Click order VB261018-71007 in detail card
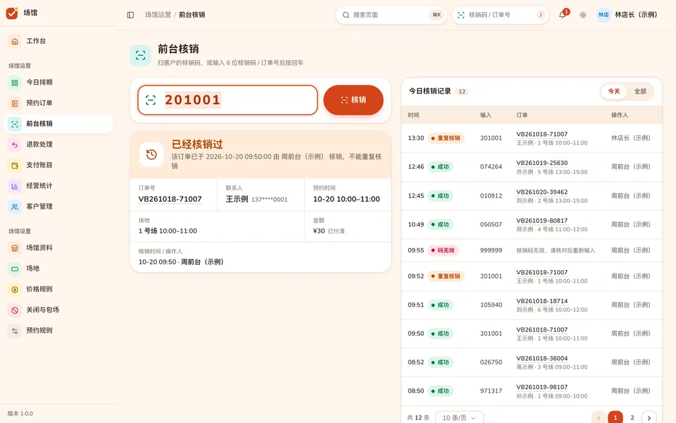676x423 pixels. 170,199
